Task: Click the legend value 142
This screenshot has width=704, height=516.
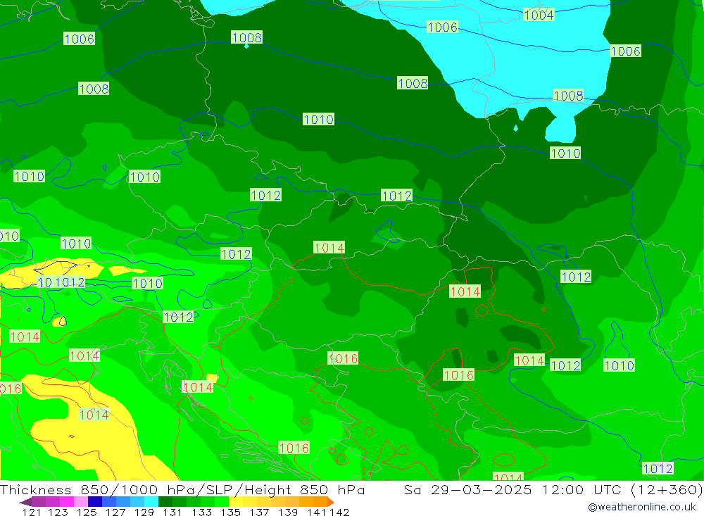Action: [339, 512]
